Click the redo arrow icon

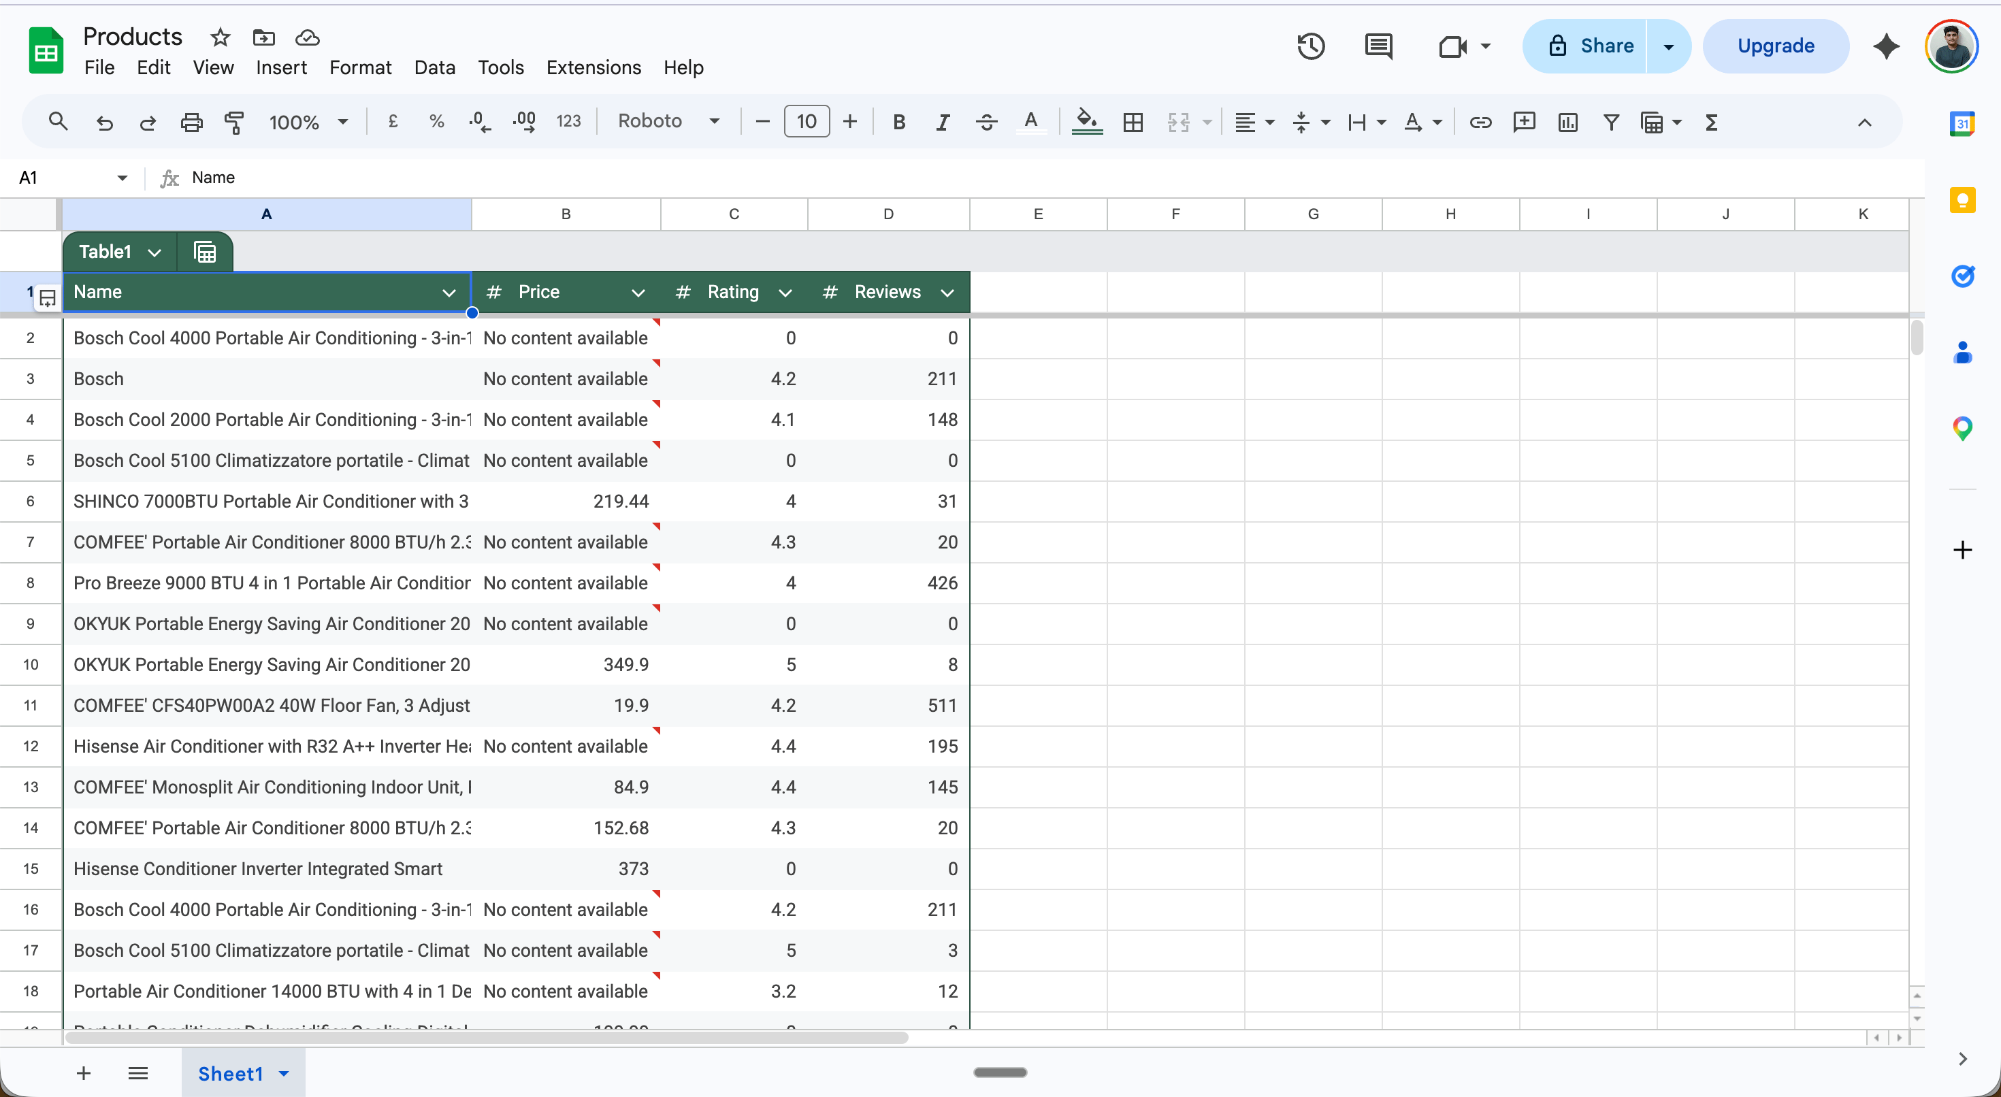point(148,122)
